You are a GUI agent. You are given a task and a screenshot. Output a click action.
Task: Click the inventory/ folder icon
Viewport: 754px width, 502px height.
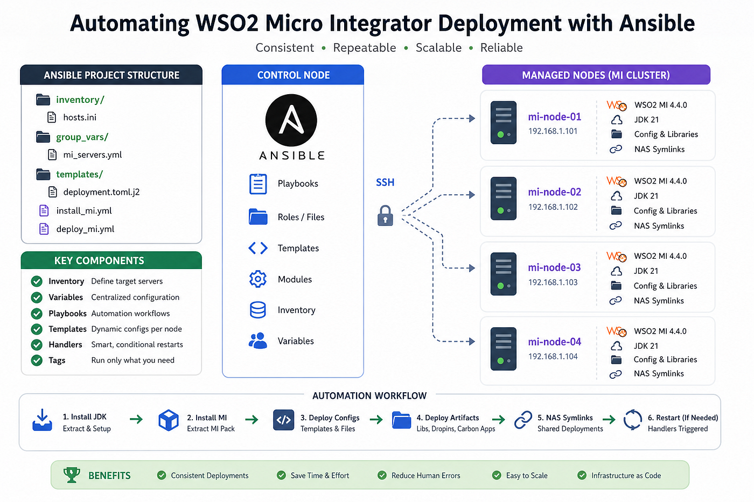pyautogui.click(x=43, y=100)
